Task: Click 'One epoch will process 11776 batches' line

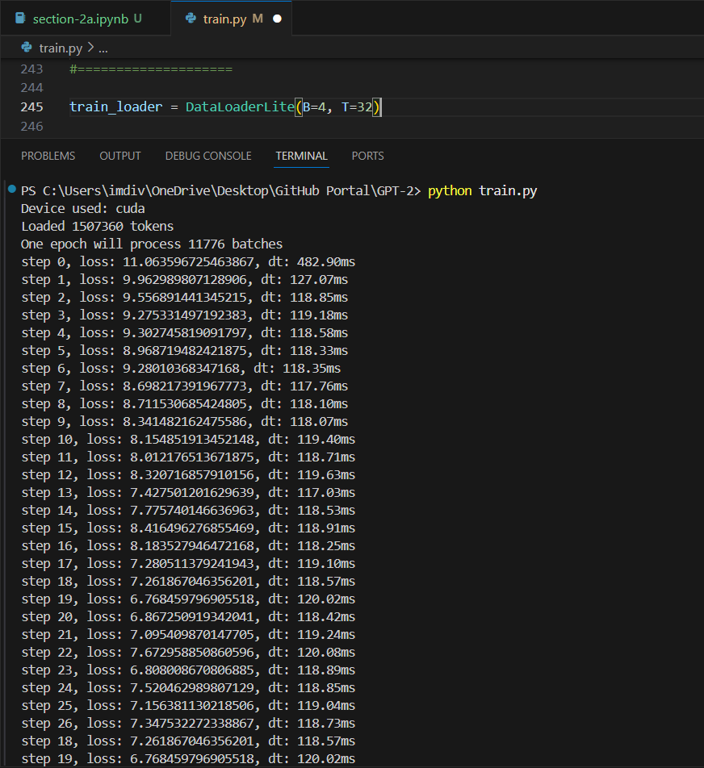Action: click(152, 244)
